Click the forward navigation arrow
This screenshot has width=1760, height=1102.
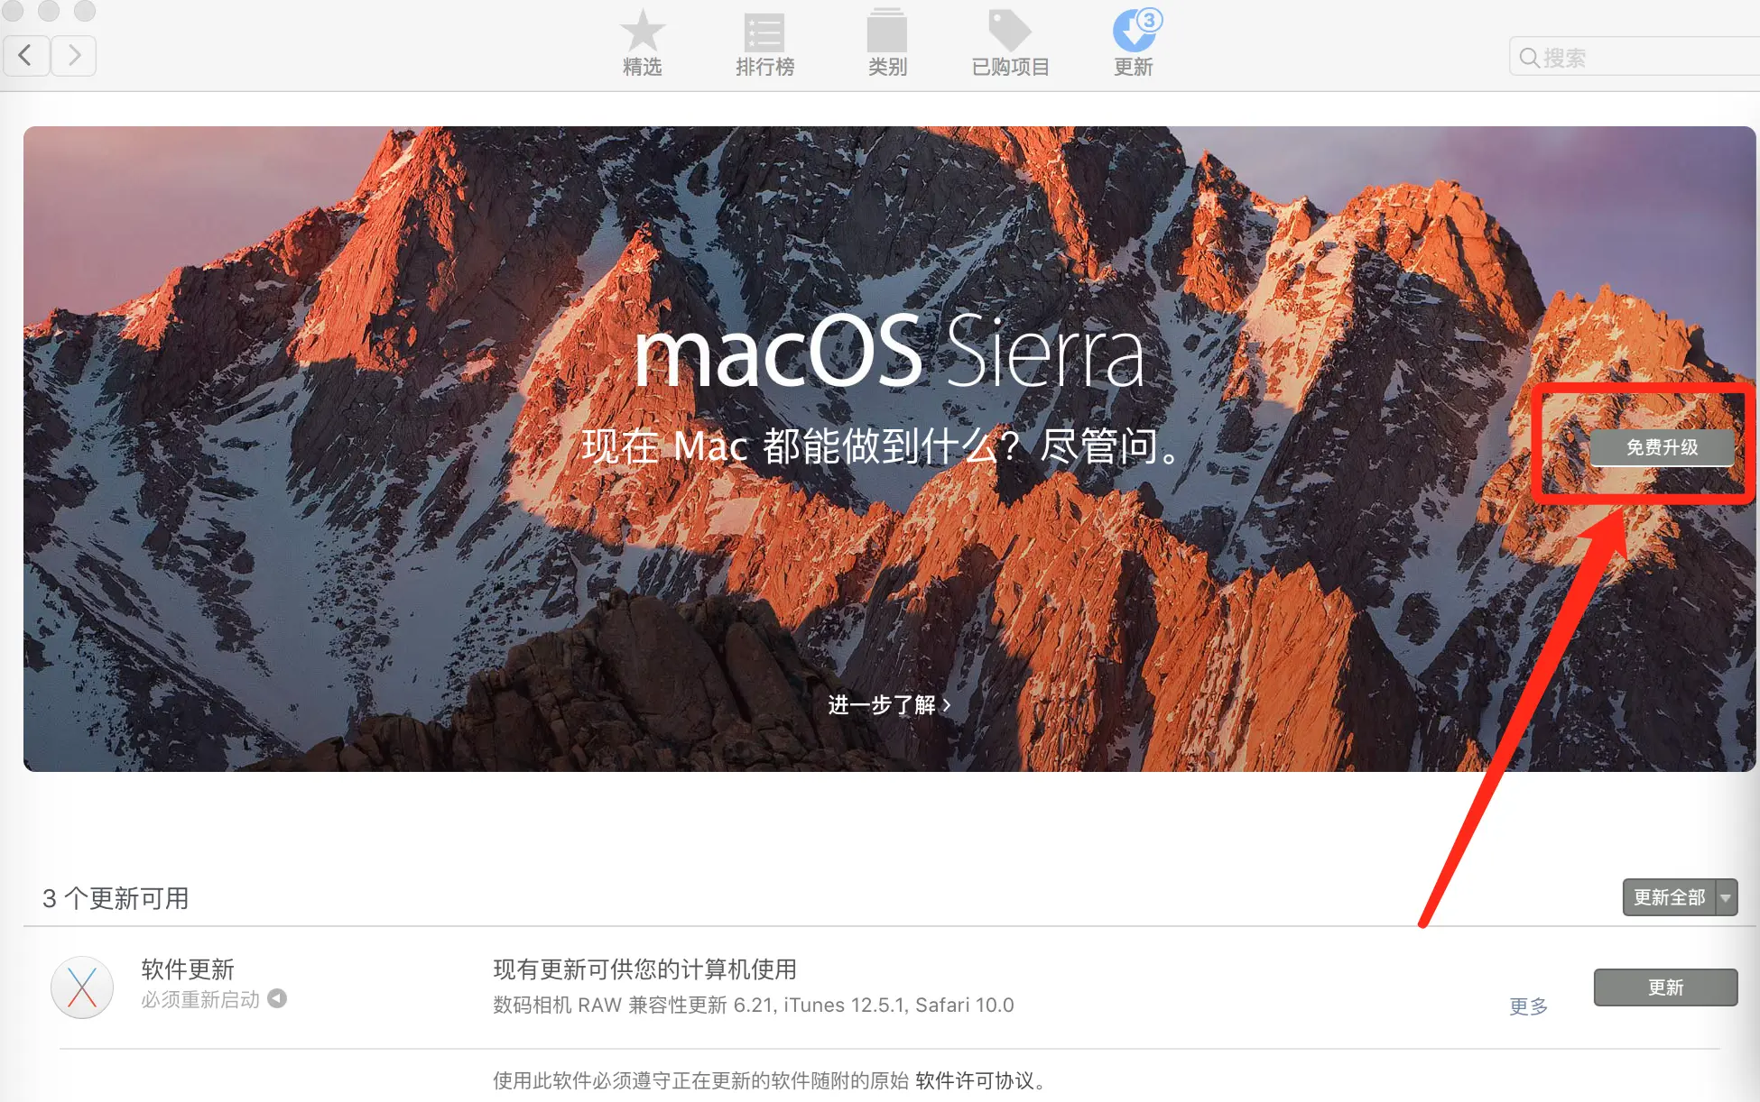pos(74,56)
